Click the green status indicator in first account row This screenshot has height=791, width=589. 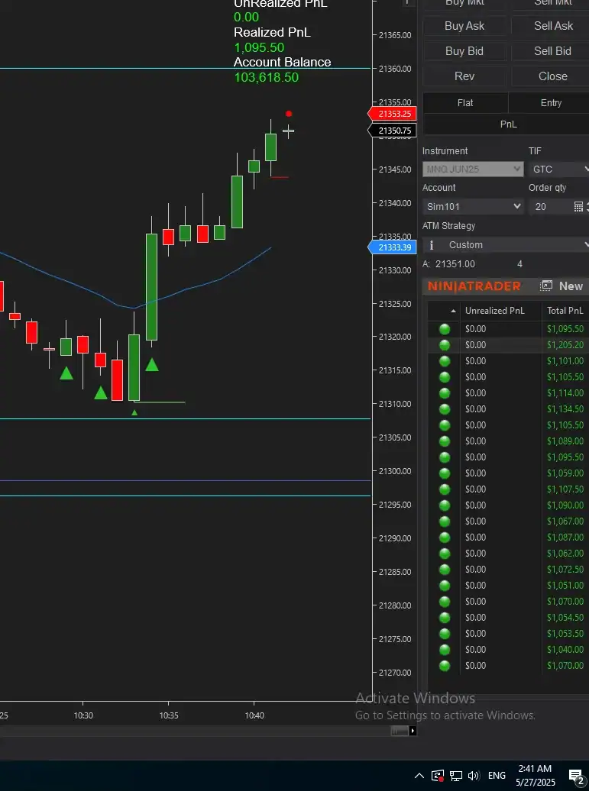tap(445, 329)
